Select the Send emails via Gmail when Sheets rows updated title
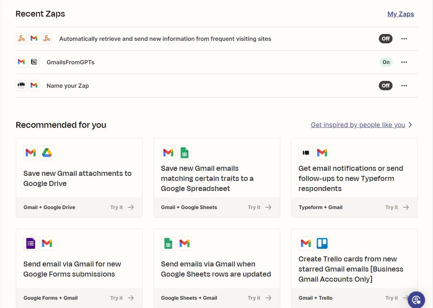Viewport: 433px width, 308px height. coord(216,269)
